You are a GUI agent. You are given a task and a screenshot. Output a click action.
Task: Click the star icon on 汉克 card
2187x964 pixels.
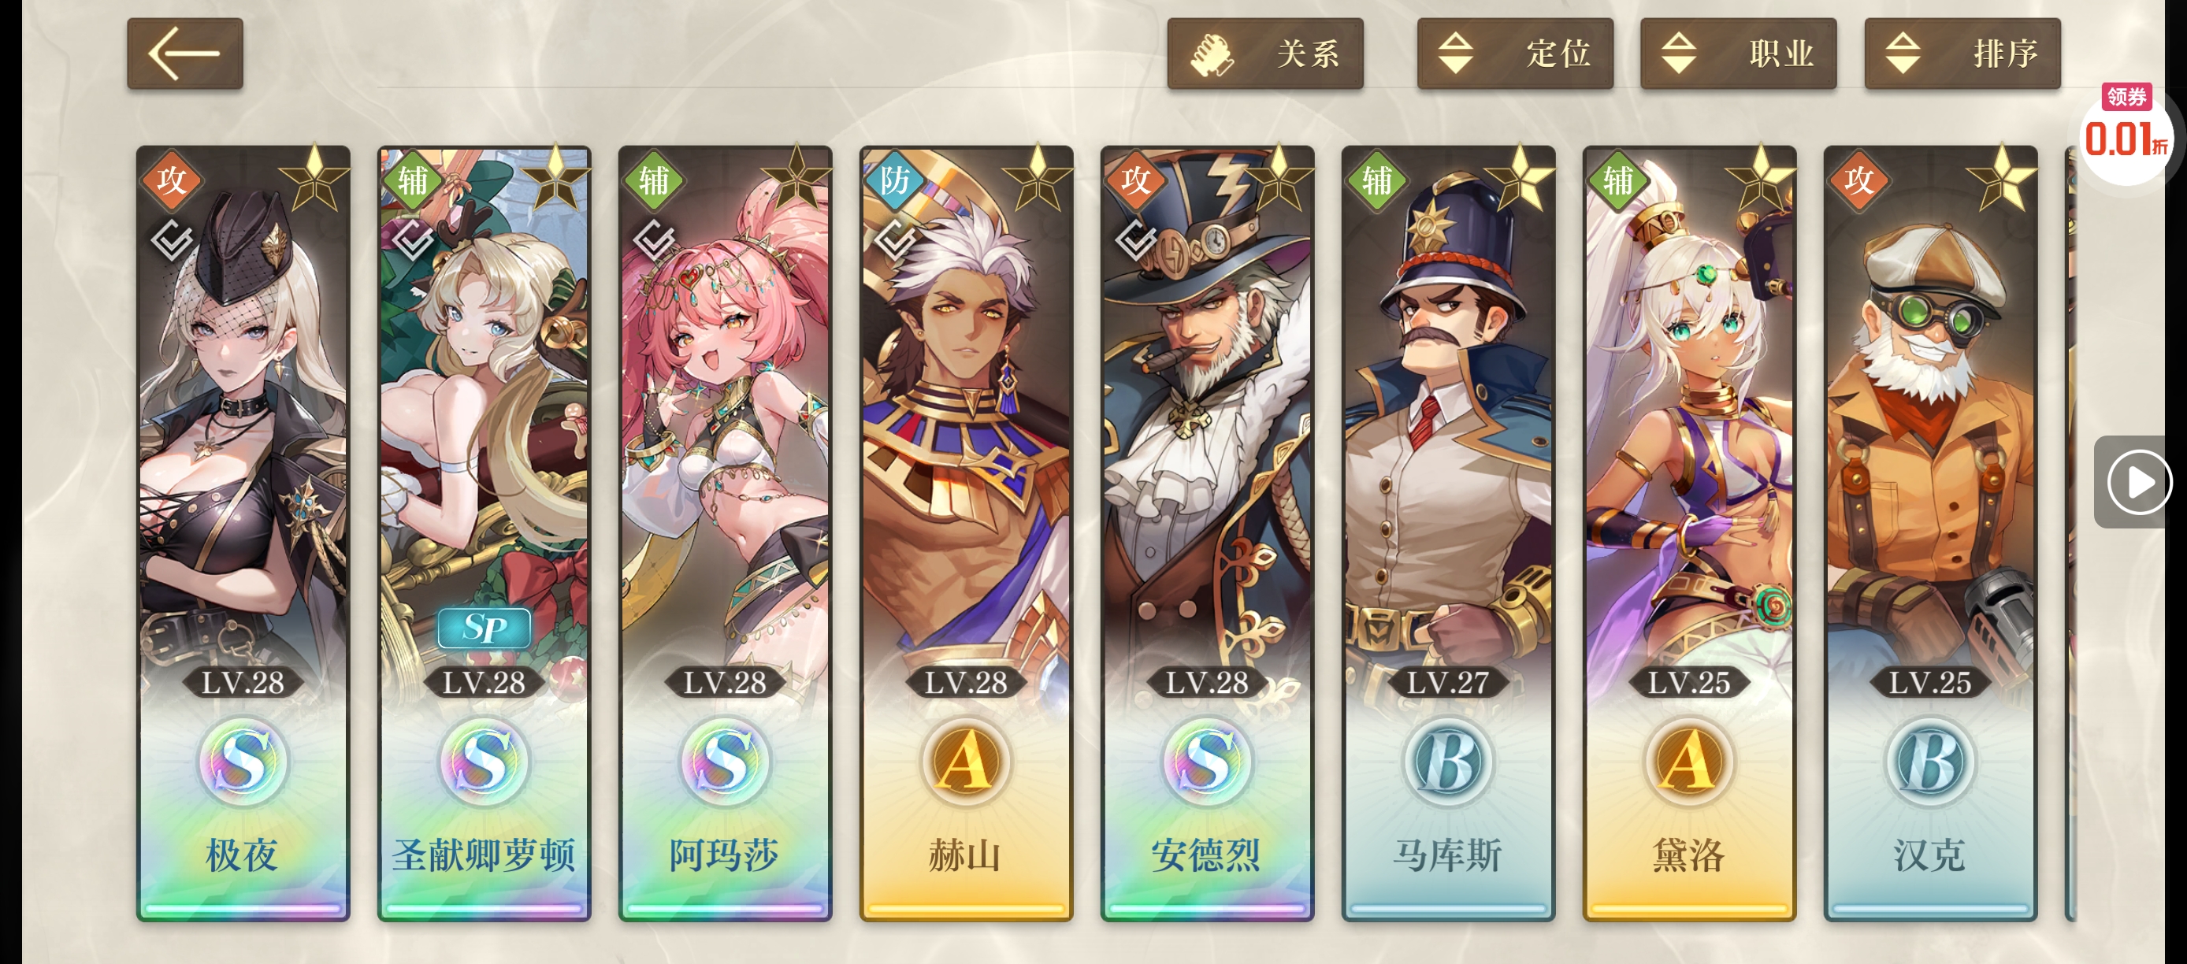(2001, 178)
